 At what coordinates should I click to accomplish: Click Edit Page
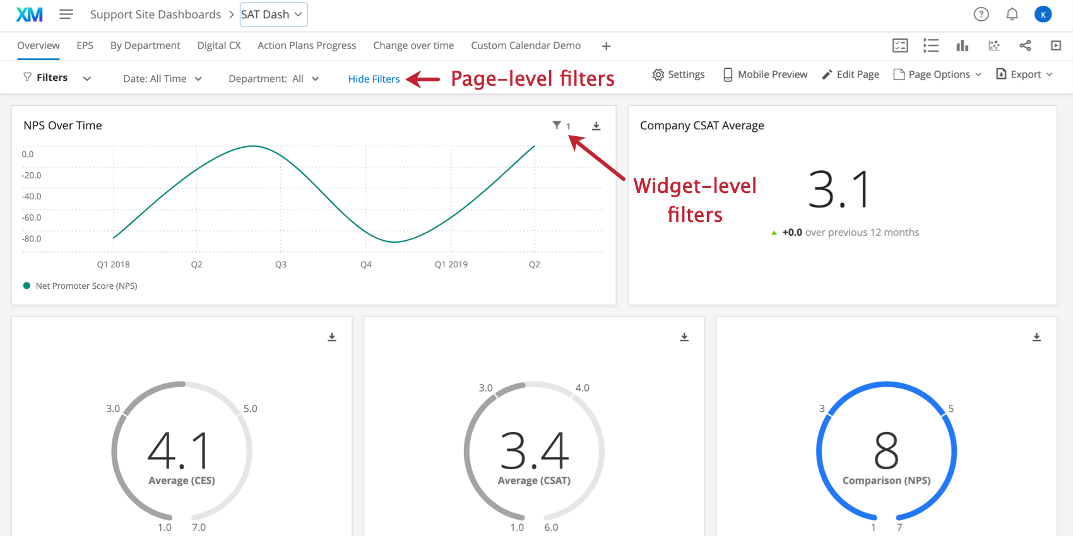(850, 74)
